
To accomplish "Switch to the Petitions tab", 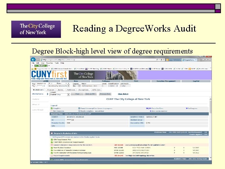I will click(x=71, y=90).
